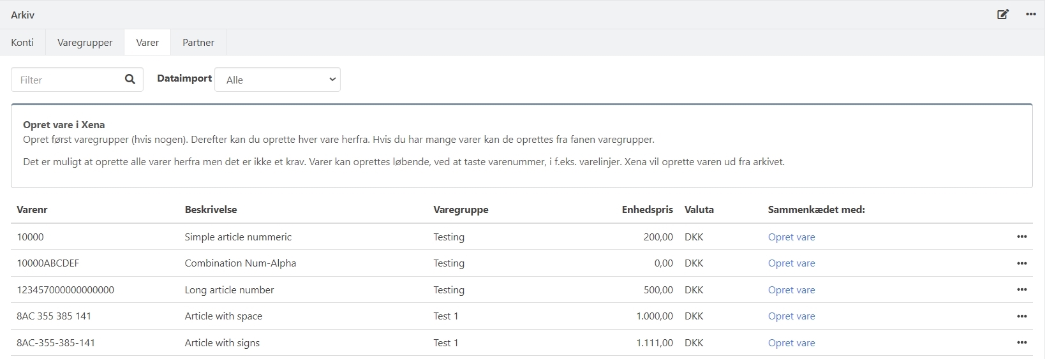Viewport: 1047px width, 359px height.
Task: Open the Partner tab
Action: tap(198, 43)
